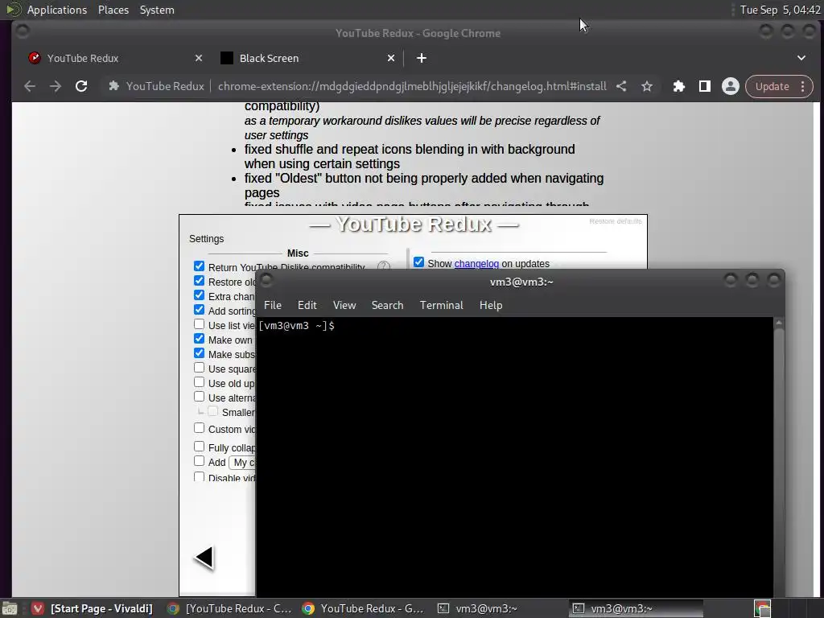Enable the Use old up checkbox
The width and height of the screenshot is (824, 618).
199,382
